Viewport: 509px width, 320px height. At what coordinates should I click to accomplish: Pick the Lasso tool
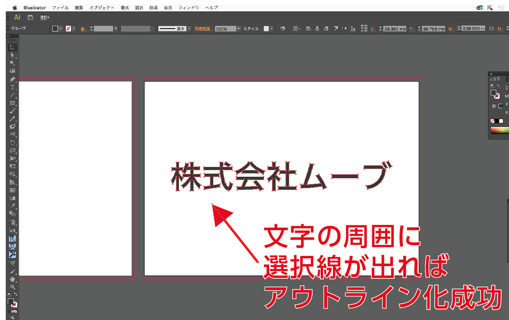tap(12, 71)
